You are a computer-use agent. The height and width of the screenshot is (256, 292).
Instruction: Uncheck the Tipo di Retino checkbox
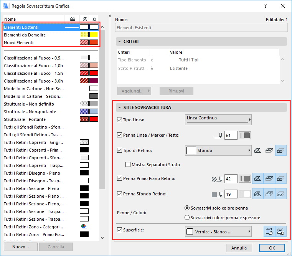(119, 150)
